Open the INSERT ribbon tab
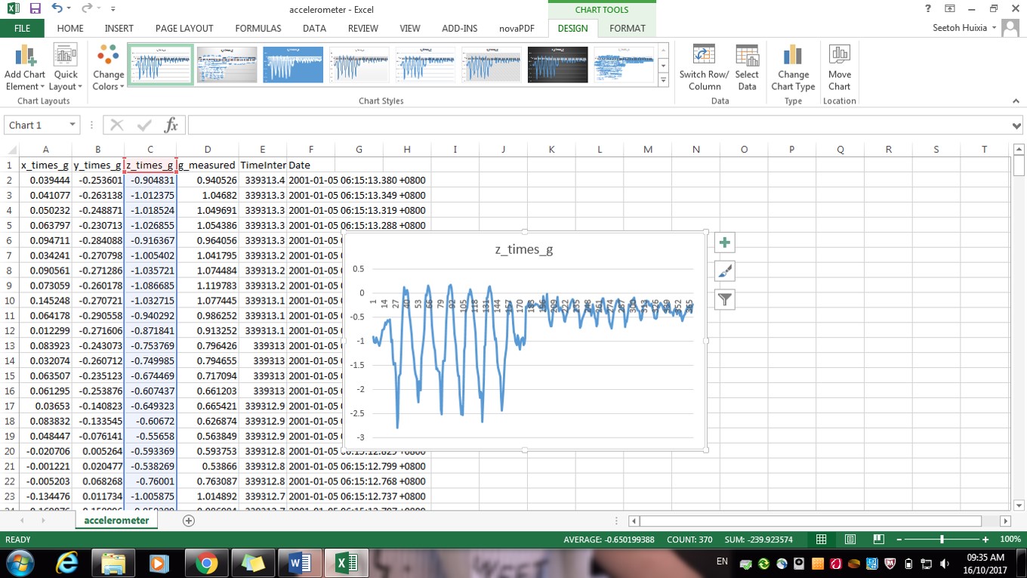This screenshot has width=1027, height=578. 119,28
